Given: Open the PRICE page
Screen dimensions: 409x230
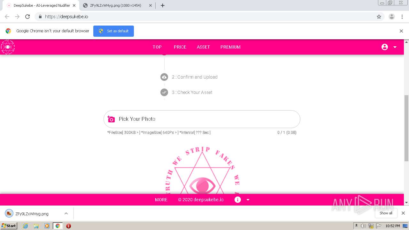Looking at the screenshot, I should tap(180, 47).
